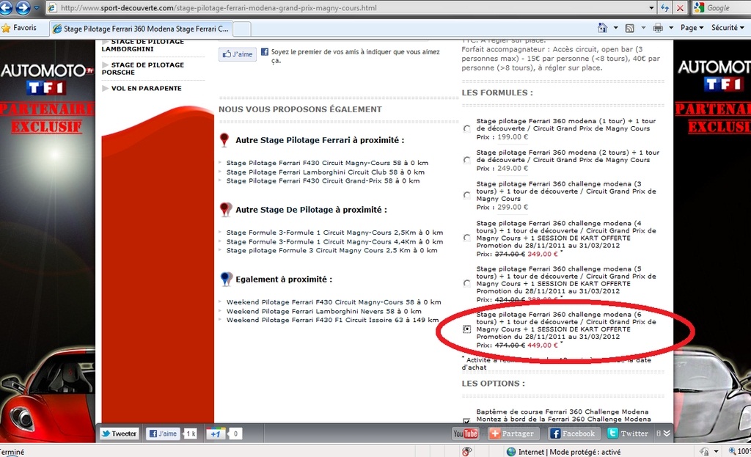
Task: Click red map pin beside Autre Stage Pilotage Ferrari
Action: point(224,140)
